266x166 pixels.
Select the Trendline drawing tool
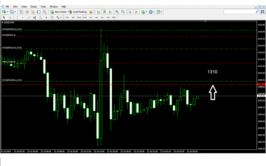pyautogui.click(x=29, y=17)
